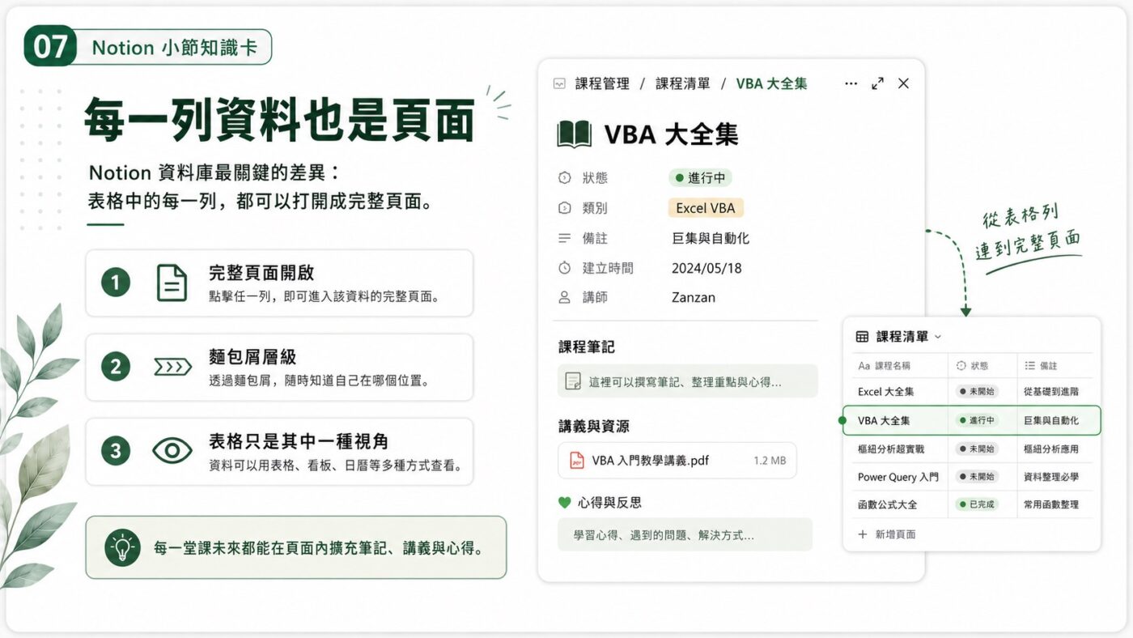Viewport: 1133px width, 638px height.
Task: Click the 類別 property icon
Action: click(x=565, y=208)
